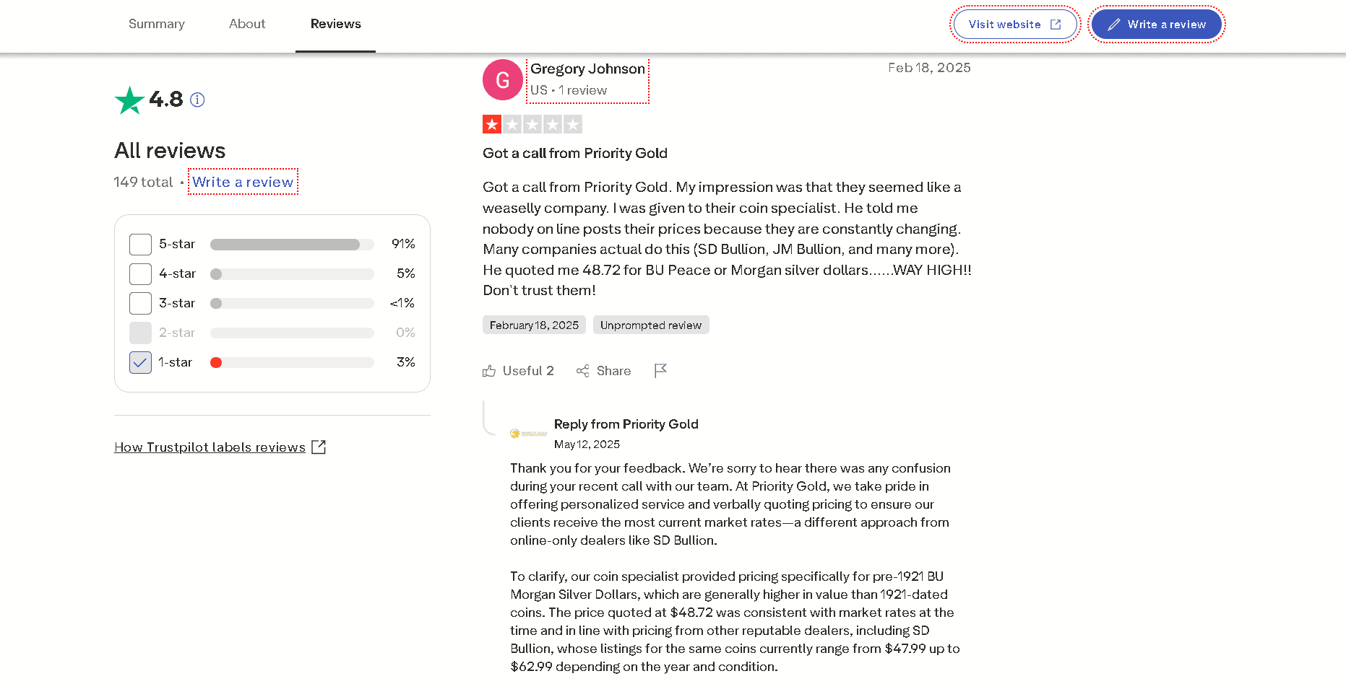Click the US · 1 review text
The height and width of the screenshot is (684, 1346).
pyautogui.click(x=569, y=90)
